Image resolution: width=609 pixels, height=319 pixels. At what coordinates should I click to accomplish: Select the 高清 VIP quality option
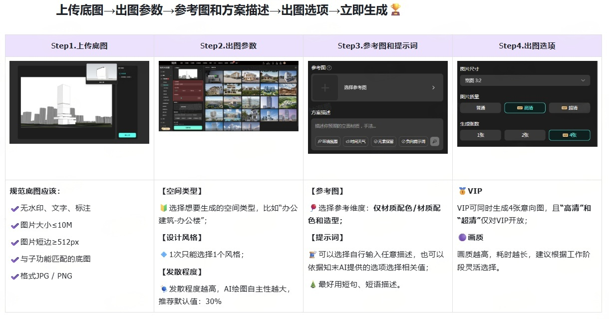tap(524, 108)
